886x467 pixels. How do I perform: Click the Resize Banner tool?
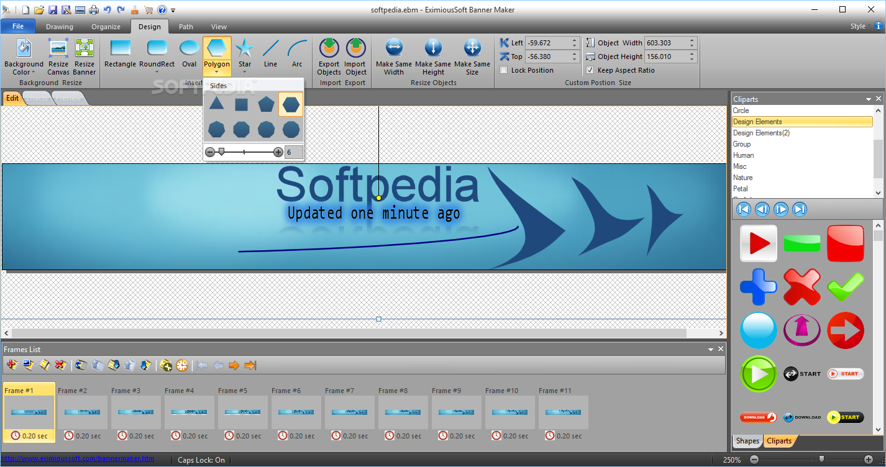point(84,57)
